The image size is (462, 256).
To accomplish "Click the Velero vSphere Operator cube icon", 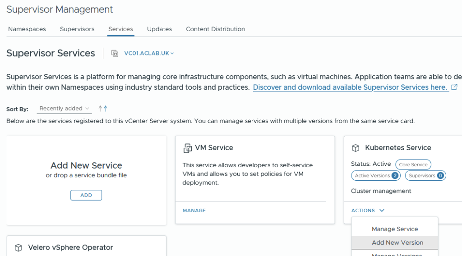I will (x=18, y=247).
